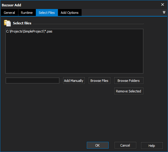The width and height of the screenshot is (168, 152).
Task: Click the Browse Files button
Action: 99,81
